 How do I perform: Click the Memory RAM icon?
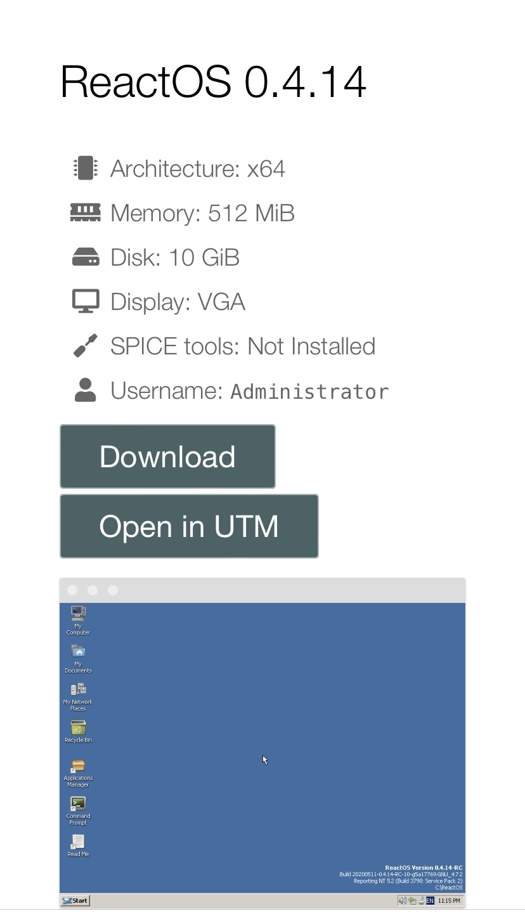click(86, 212)
